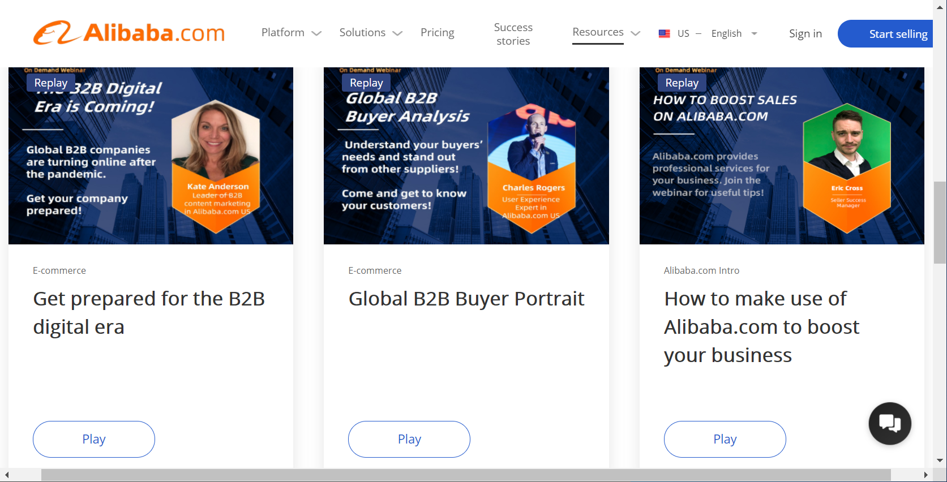Screen dimensions: 947x482
Task: Select the US flag icon
Action: point(665,33)
